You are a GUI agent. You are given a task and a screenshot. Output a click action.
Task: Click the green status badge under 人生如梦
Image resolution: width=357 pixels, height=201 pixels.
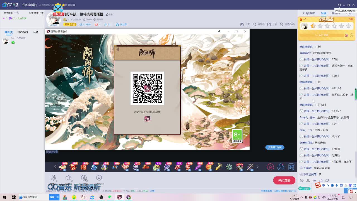pyautogui.click(x=13, y=42)
